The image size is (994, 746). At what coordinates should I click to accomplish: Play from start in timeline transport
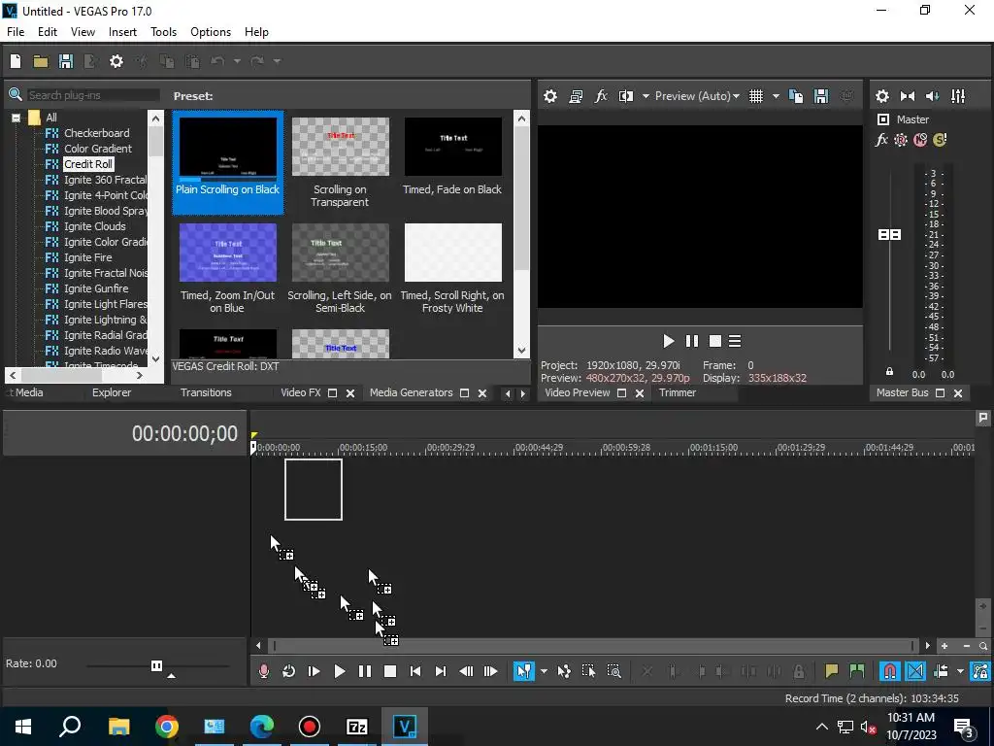(314, 671)
